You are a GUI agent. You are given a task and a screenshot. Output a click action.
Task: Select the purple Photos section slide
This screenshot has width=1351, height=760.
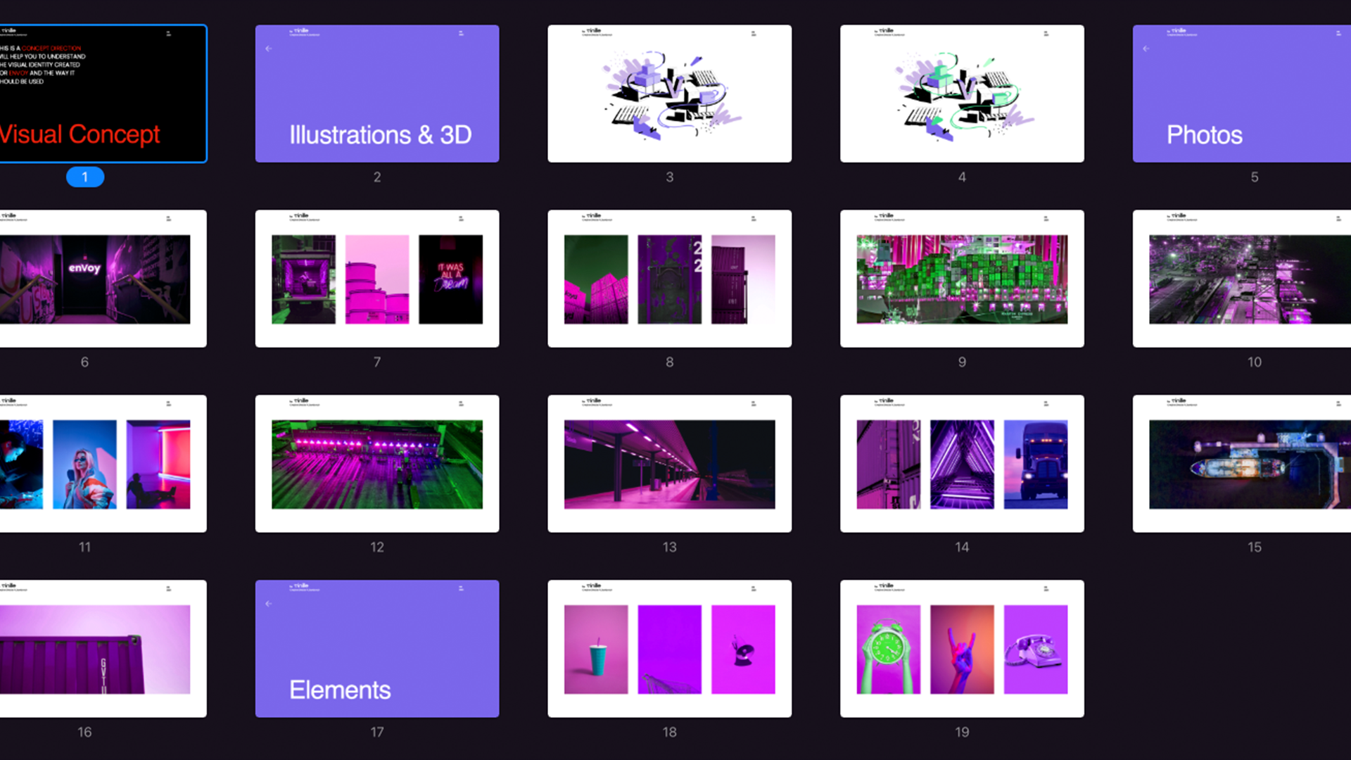pyautogui.click(x=1242, y=94)
